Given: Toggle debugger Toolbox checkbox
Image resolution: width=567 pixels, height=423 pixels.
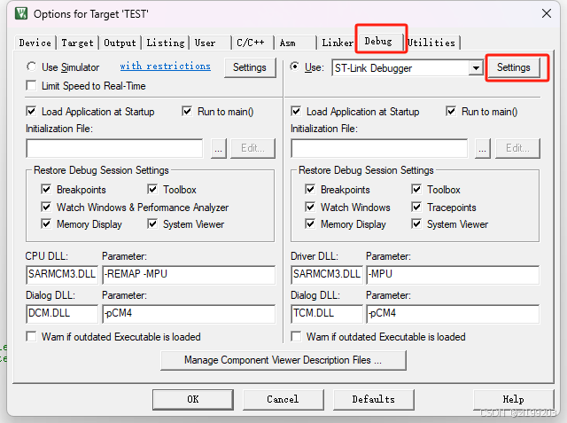Looking at the screenshot, I should point(416,189).
